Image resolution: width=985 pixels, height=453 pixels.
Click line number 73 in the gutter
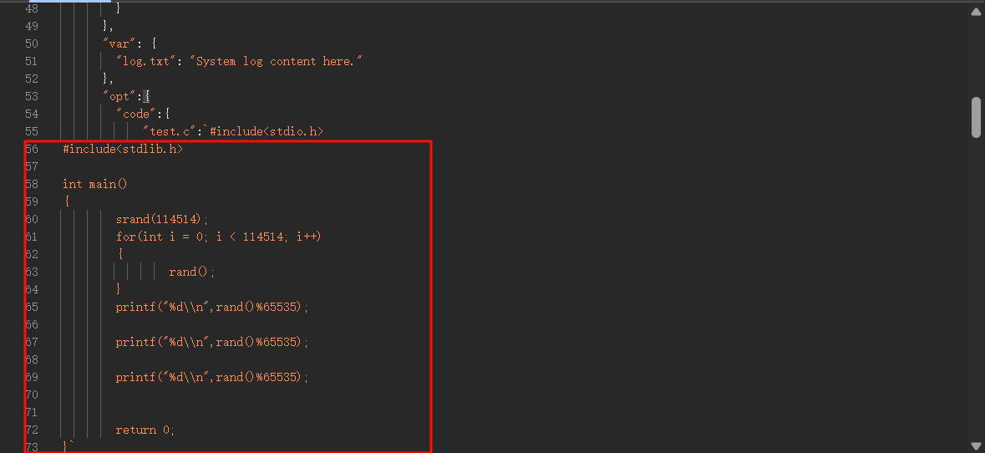pyautogui.click(x=32, y=447)
